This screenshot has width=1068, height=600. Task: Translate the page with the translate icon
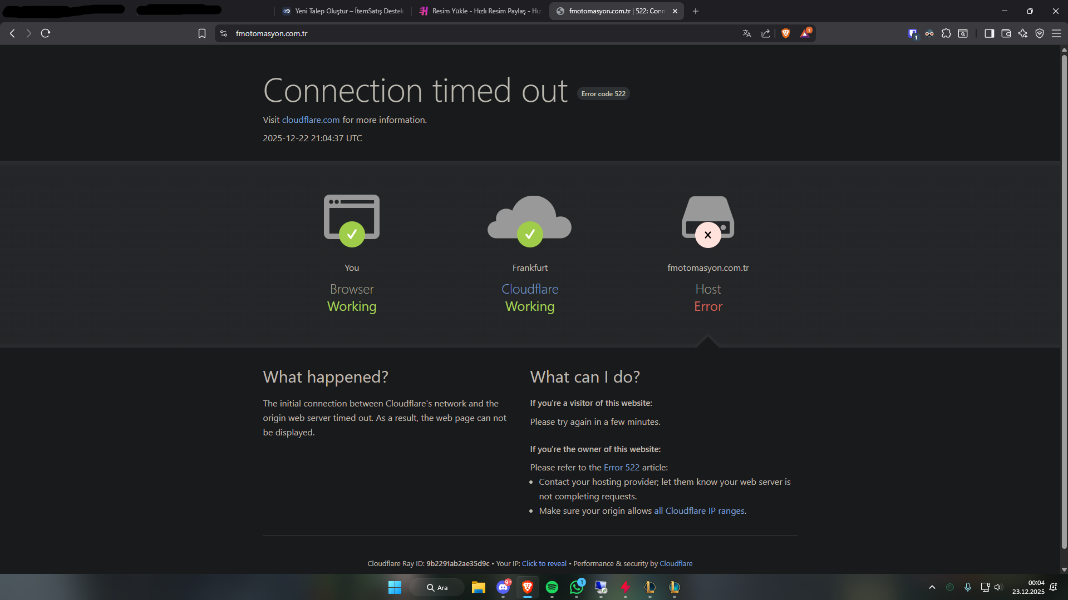(x=747, y=33)
